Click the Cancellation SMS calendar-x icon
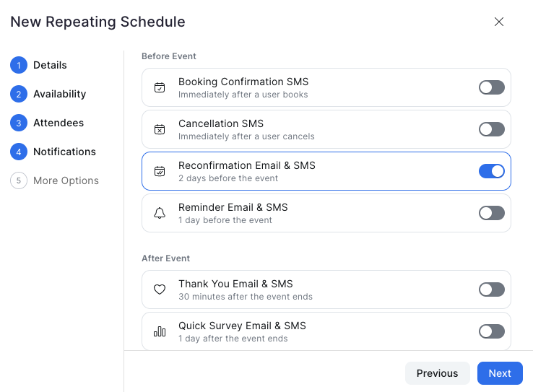Screen dimensions: 533x392 tap(160, 130)
